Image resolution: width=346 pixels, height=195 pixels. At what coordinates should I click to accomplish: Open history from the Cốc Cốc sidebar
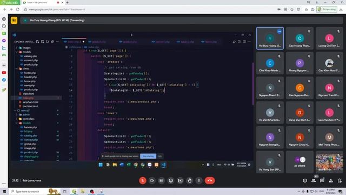(4, 27)
